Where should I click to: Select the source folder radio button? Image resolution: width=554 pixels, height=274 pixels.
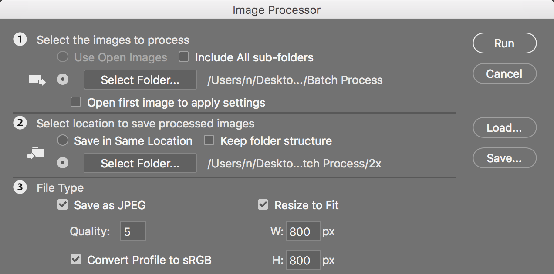62,80
